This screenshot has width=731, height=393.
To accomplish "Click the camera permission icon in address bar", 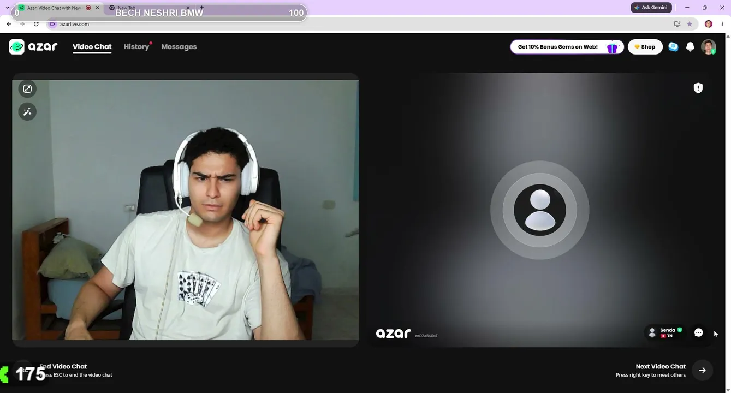I will tap(52, 24).
